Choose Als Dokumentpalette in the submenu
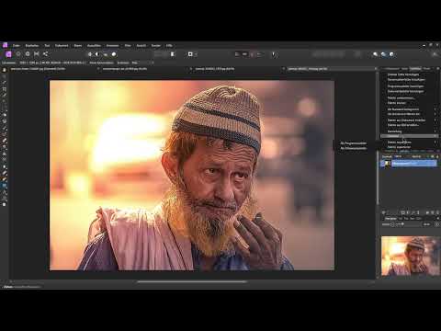Viewport: 441px width, 331px height. (x=354, y=148)
